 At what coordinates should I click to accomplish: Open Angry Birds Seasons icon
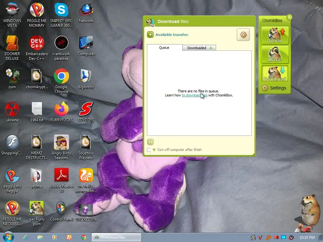[x=62, y=147]
